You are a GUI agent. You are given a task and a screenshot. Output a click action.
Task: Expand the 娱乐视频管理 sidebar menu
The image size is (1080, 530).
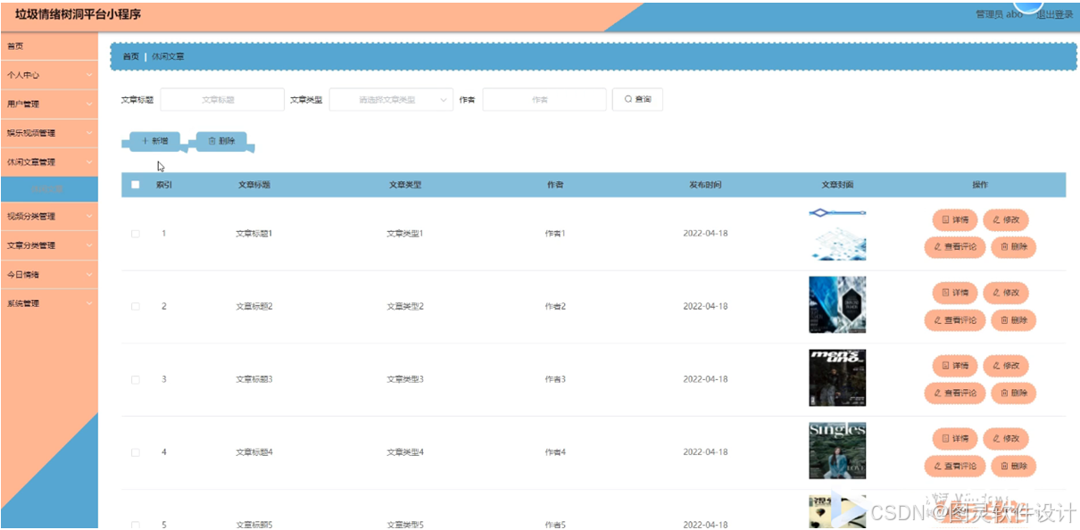pos(49,133)
